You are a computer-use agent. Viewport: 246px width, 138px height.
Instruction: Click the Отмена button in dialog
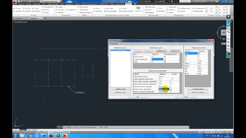(x=186, y=97)
